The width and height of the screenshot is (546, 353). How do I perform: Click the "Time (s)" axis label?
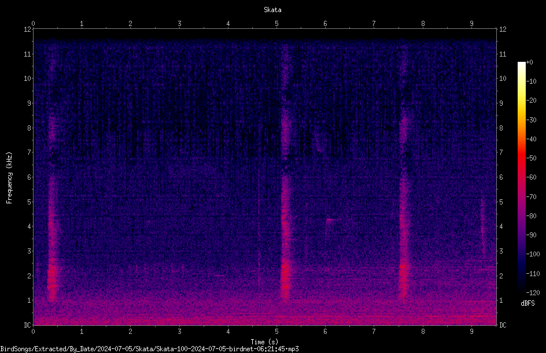point(264,342)
